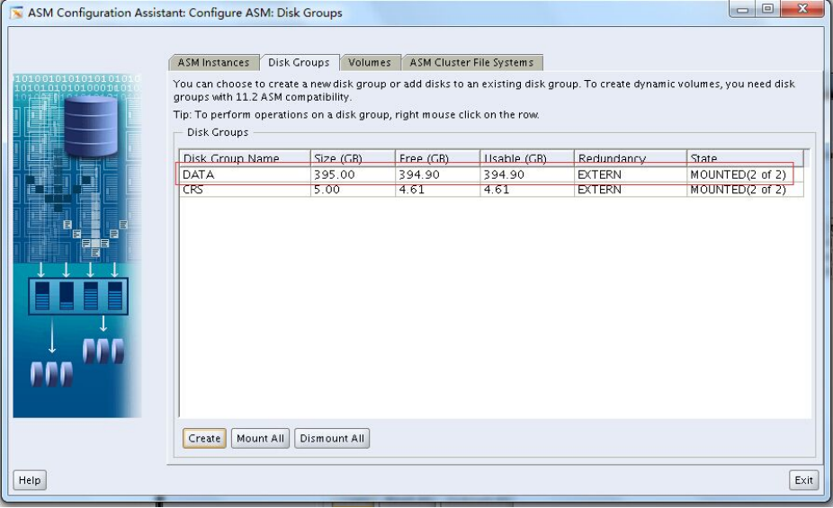833x508 pixels.
Task: Click the EXTERN redundancy cell of DATA
Action: (x=630, y=174)
